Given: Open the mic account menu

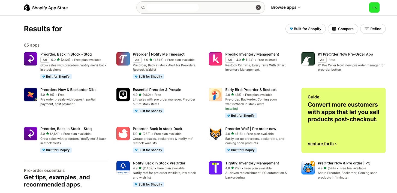Looking at the screenshot, I should [x=374, y=7].
